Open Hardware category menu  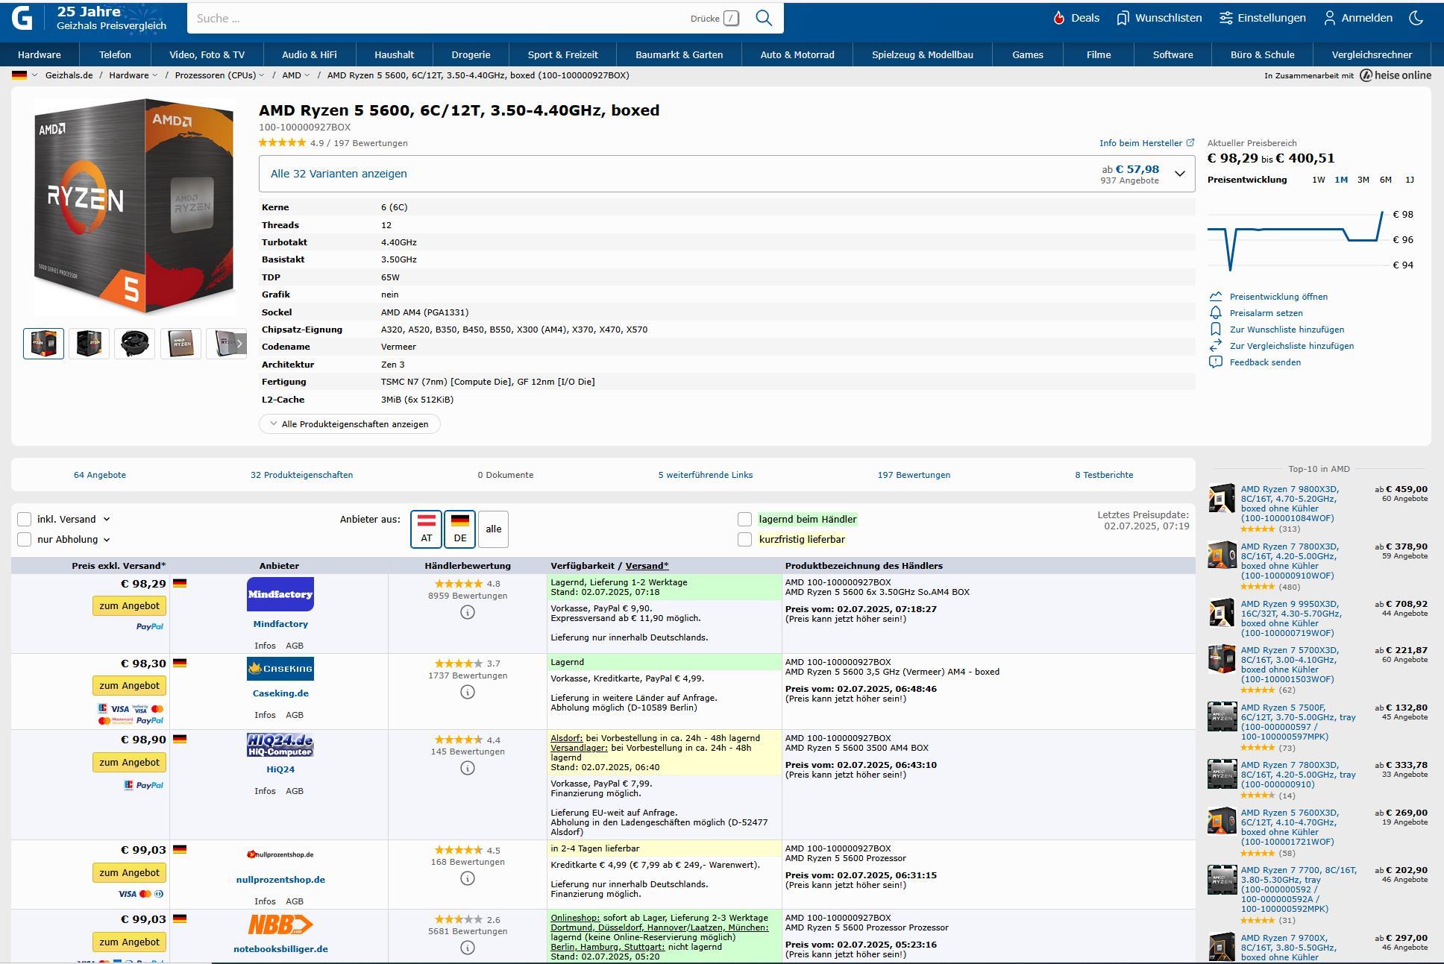point(40,54)
